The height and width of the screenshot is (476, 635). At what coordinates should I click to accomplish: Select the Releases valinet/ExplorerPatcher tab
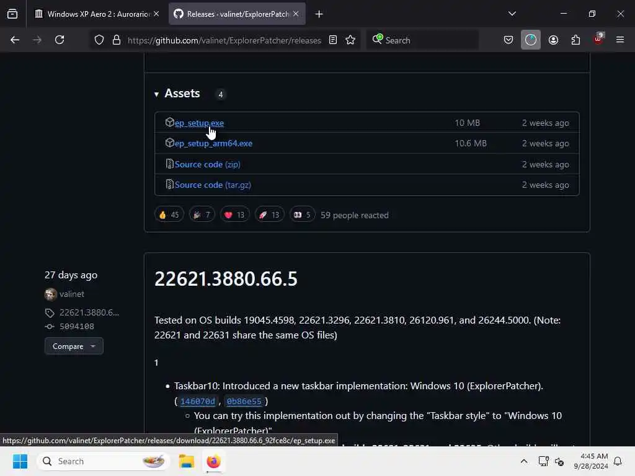(x=237, y=14)
